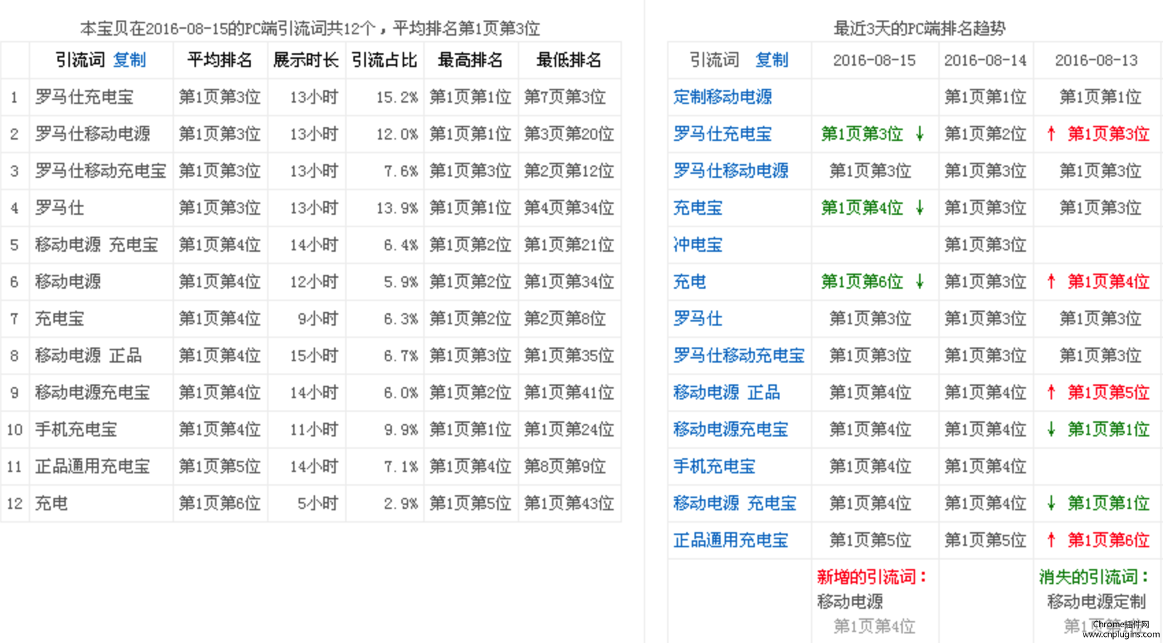Click the 第1页第43位 lowest rank cell
Image resolution: width=1163 pixels, height=643 pixels.
(x=569, y=503)
